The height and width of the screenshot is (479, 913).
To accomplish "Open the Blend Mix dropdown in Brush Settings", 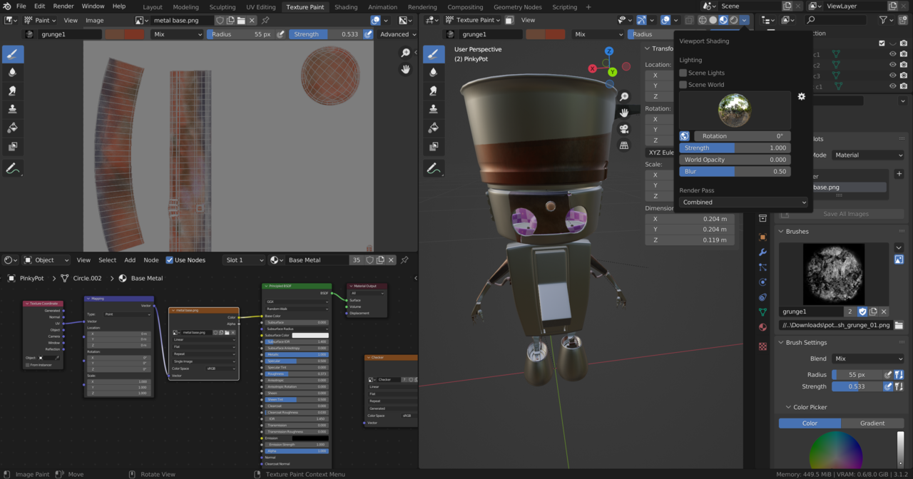I will click(868, 359).
